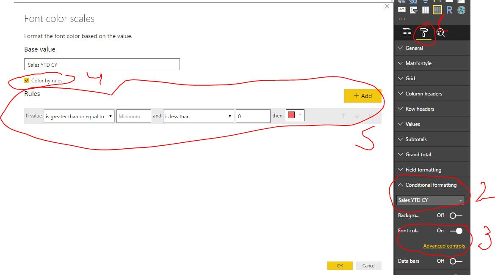Close the Font color scales dialog
The height and width of the screenshot is (275, 495).
387,6
